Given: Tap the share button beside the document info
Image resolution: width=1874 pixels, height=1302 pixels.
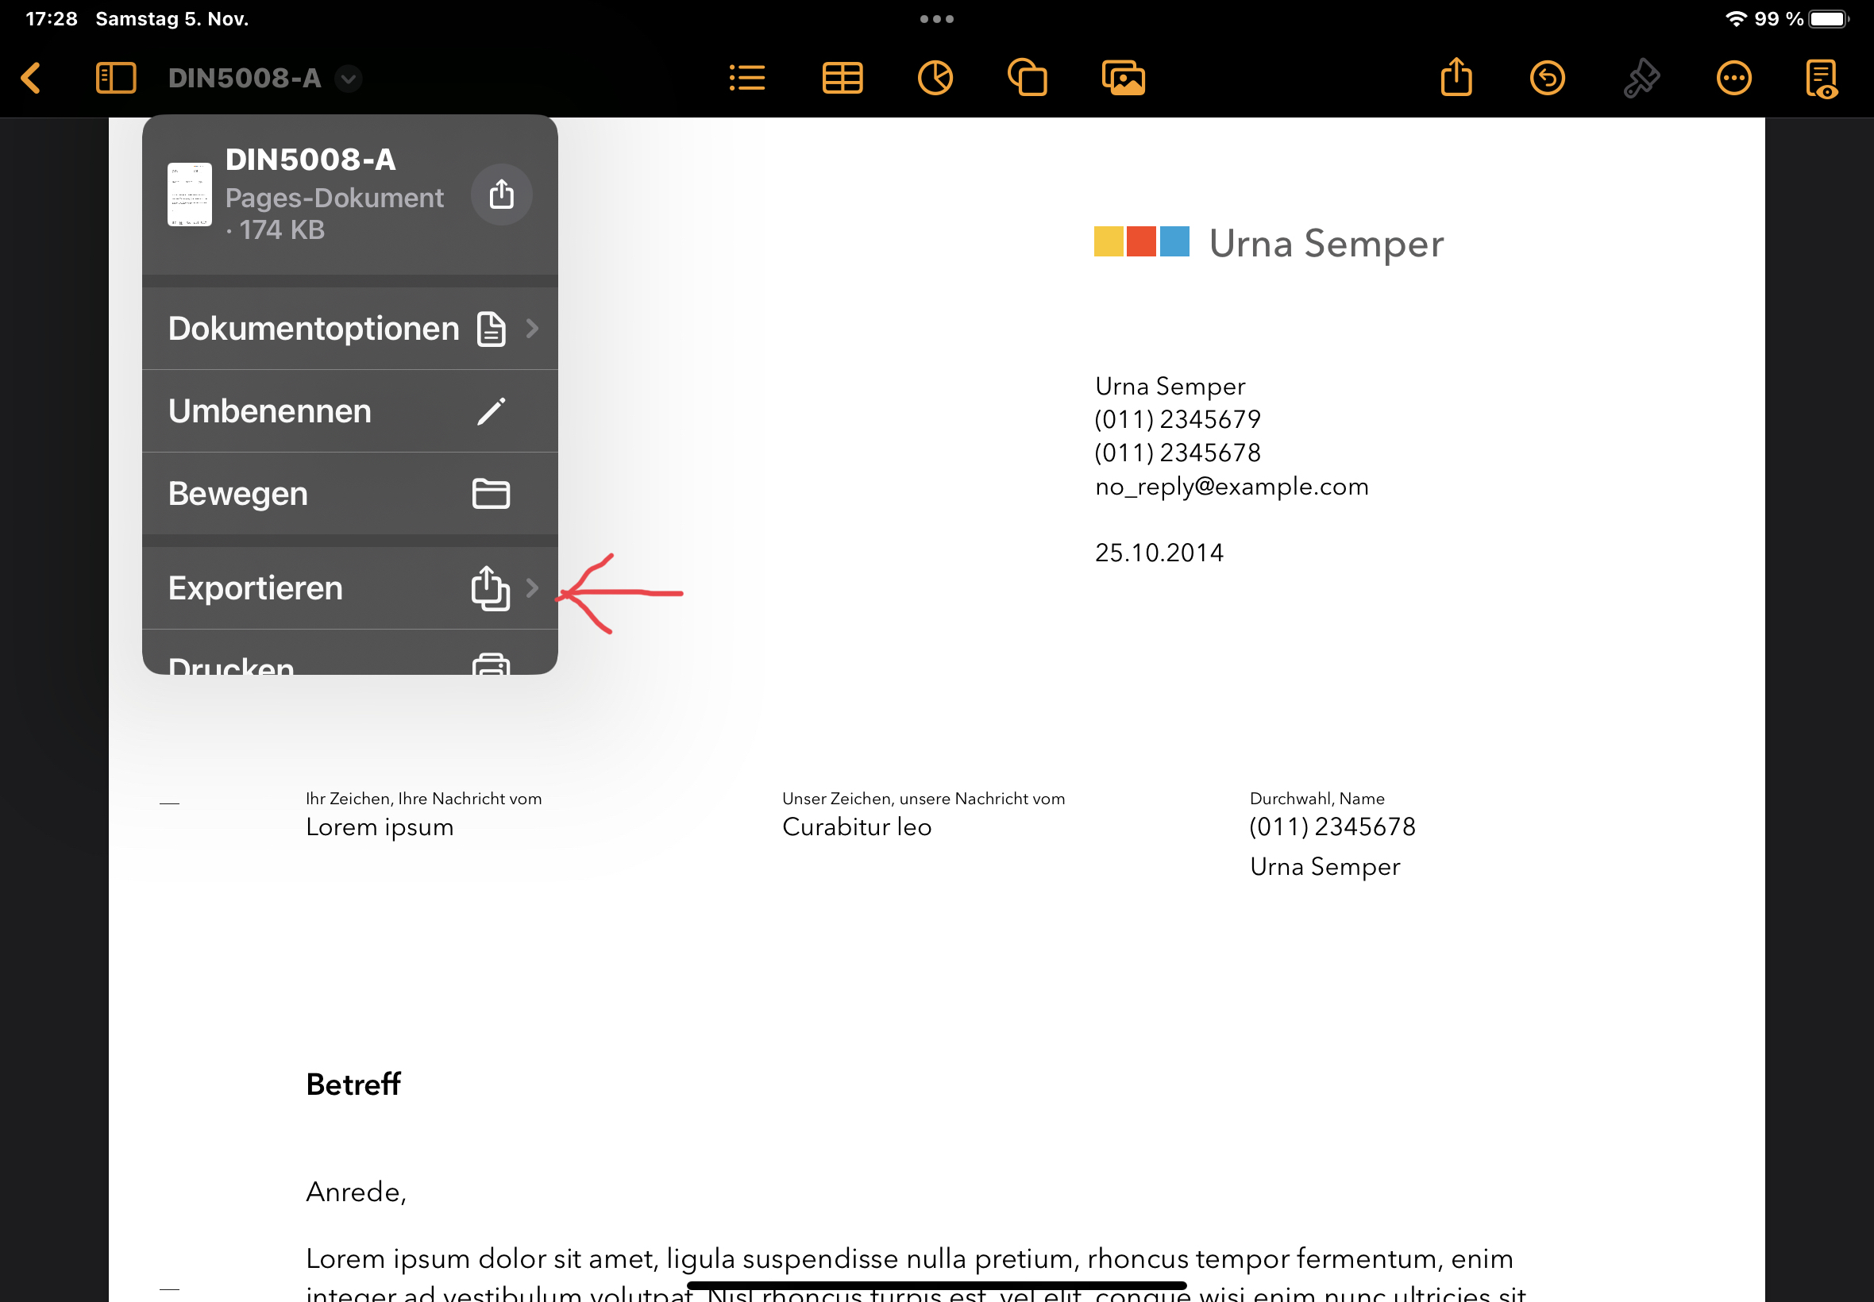Looking at the screenshot, I should (x=502, y=195).
